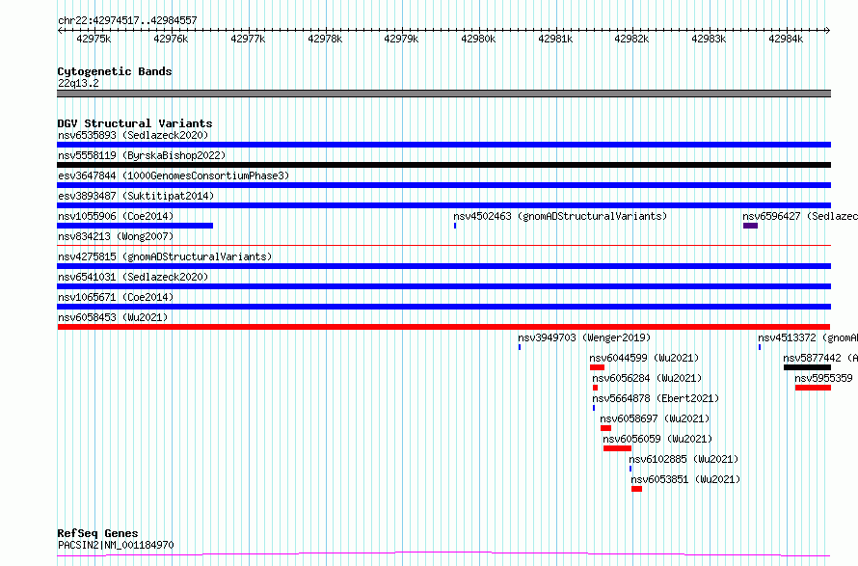Click the short blue bar of nsv1055906

(135, 226)
